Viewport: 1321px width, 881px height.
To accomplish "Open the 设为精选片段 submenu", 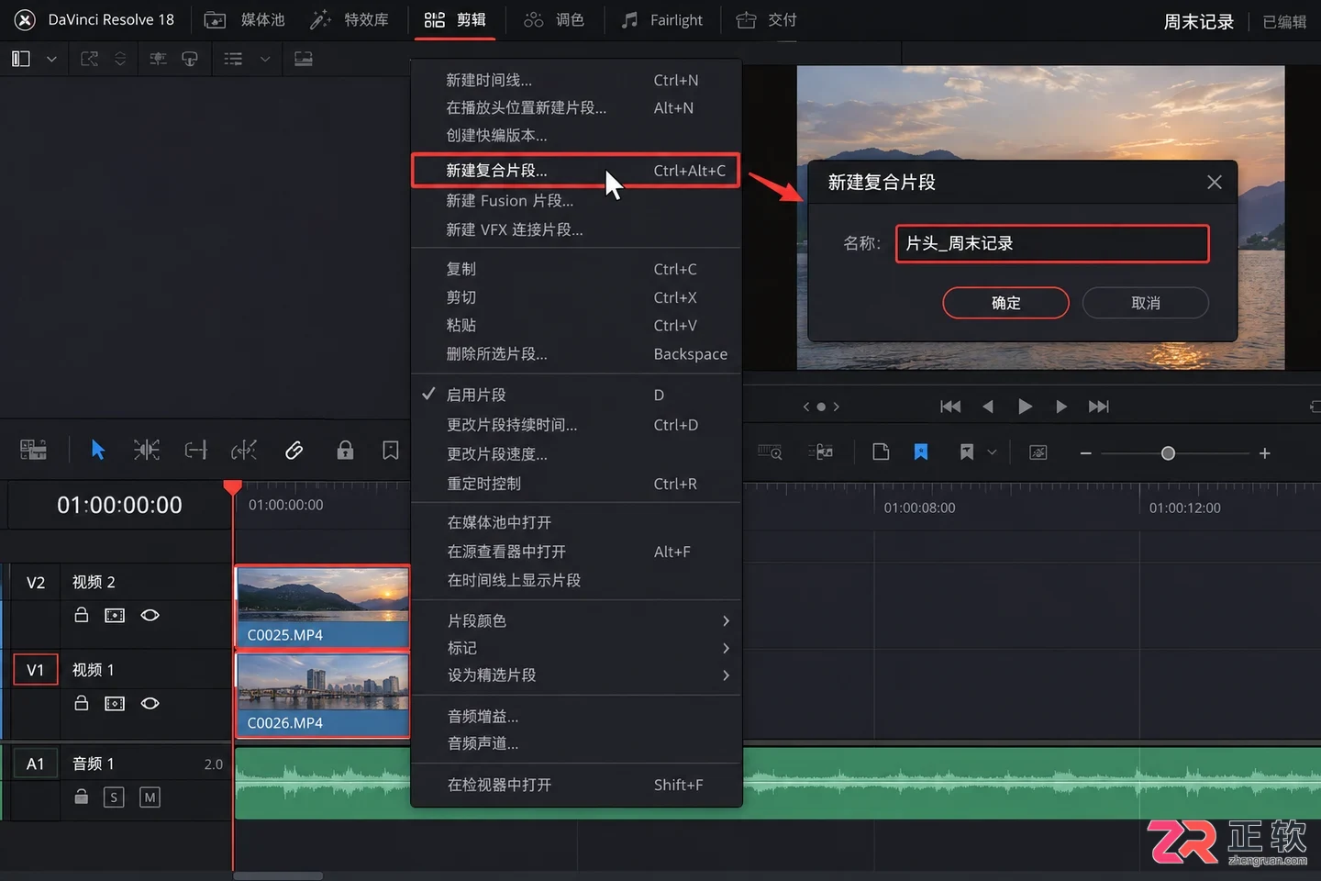I will 576,675.
